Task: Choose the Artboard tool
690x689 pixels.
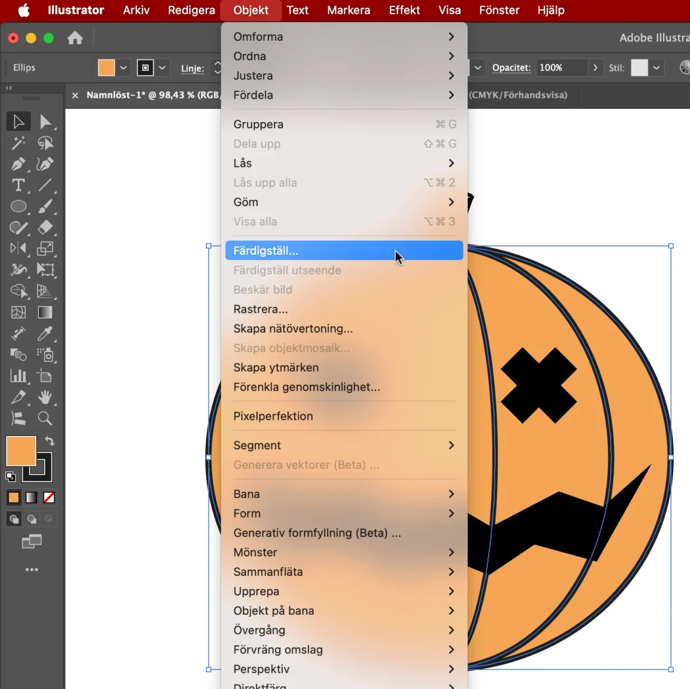Action: tap(45, 376)
